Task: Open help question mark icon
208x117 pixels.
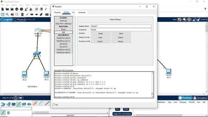Action: pyautogui.click(x=205, y=9)
